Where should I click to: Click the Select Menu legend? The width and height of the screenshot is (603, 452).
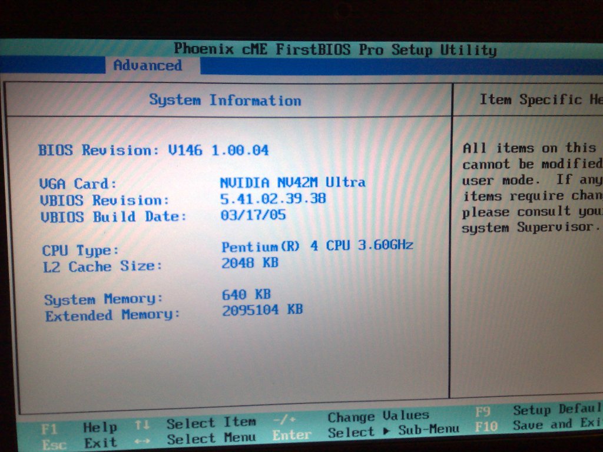pyautogui.click(x=211, y=438)
